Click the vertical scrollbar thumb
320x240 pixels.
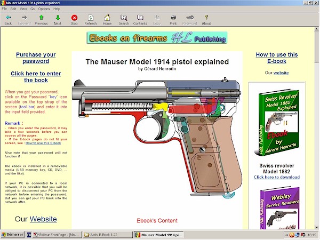coord(316,46)
